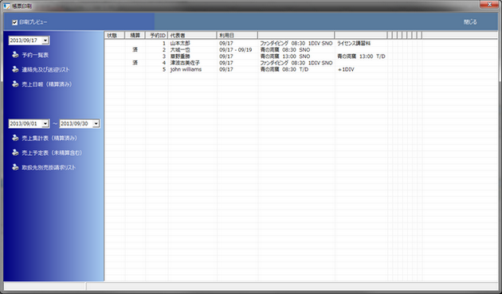Click the 予約ID column header
Viewport: 502px width, 294px height.
(156, 36)
